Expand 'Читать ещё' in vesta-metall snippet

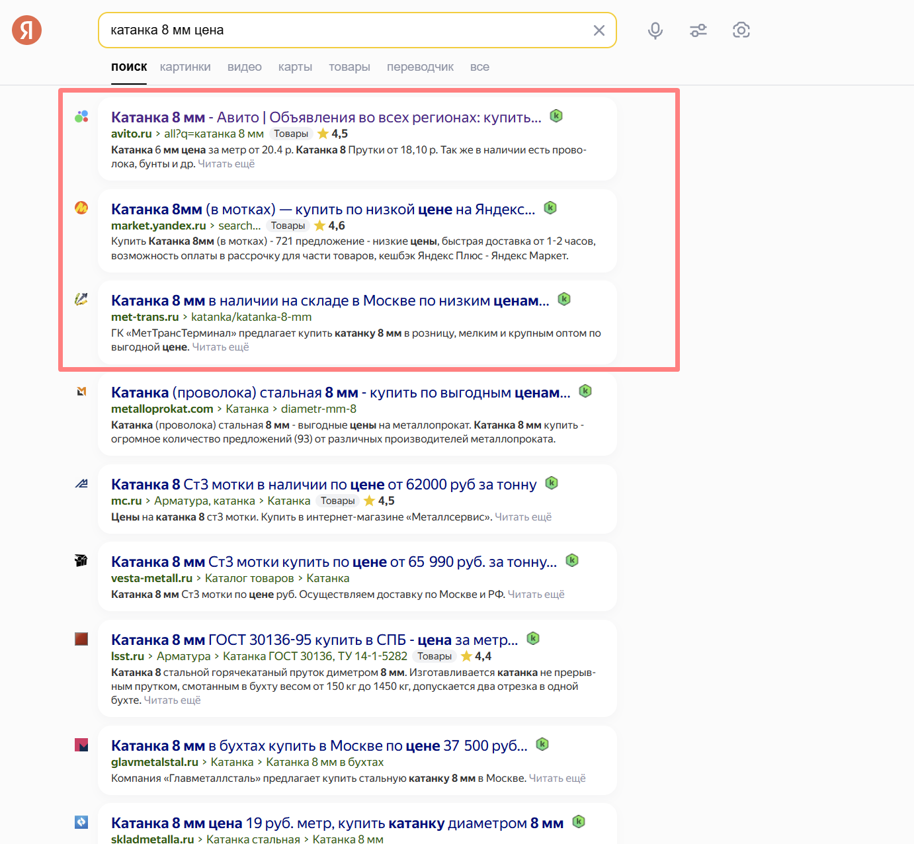(536, 595)
